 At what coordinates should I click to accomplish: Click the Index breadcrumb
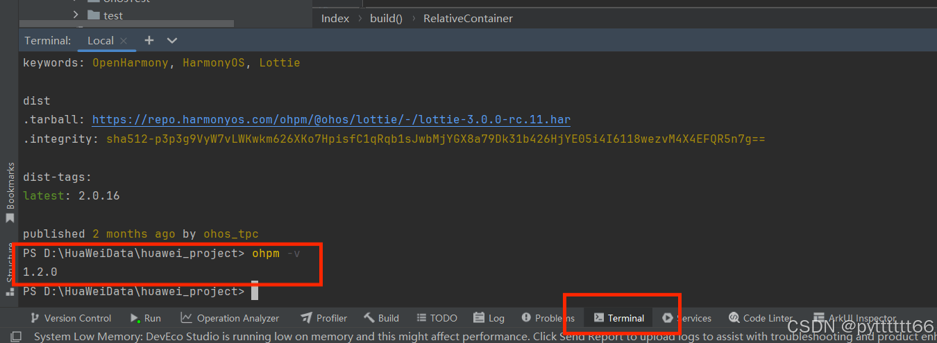tap(335, 19)
